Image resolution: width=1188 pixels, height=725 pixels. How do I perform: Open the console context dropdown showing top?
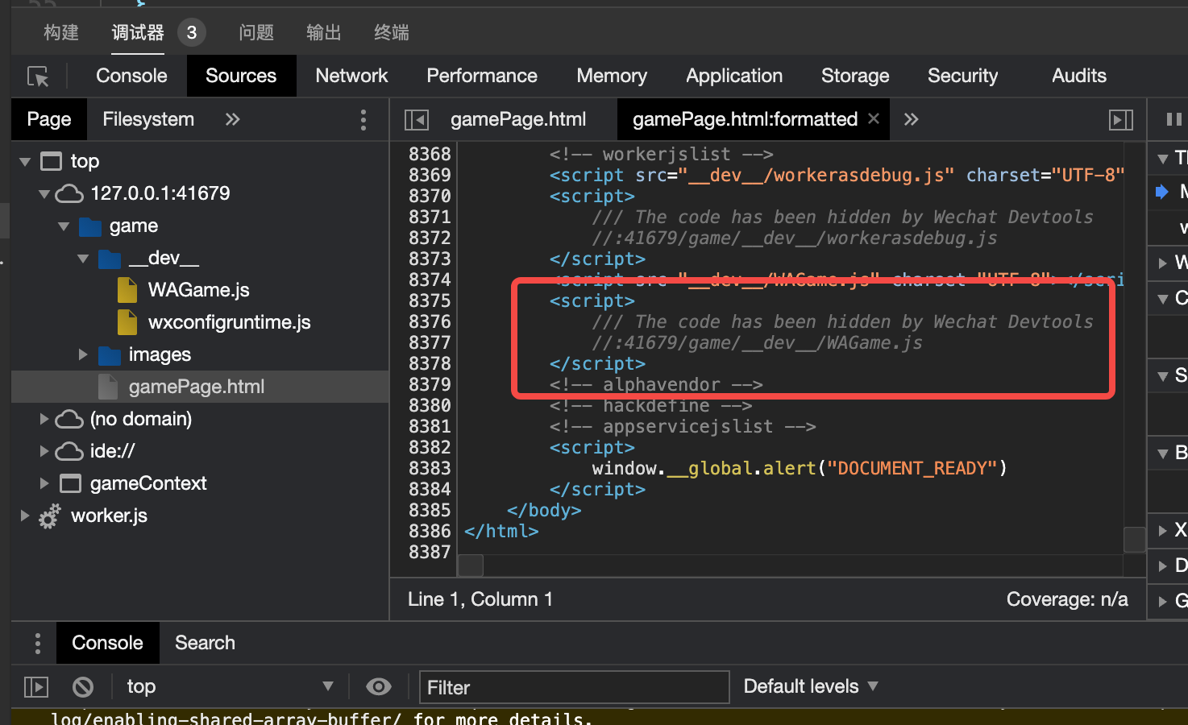point(230,687)
